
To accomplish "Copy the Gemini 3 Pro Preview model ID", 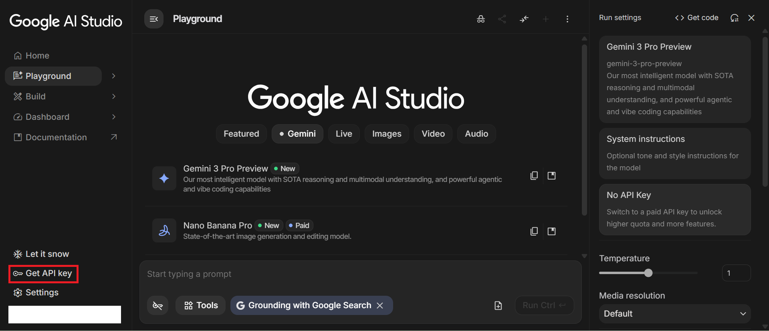I will pyautogui.click(x=534, y=176).
